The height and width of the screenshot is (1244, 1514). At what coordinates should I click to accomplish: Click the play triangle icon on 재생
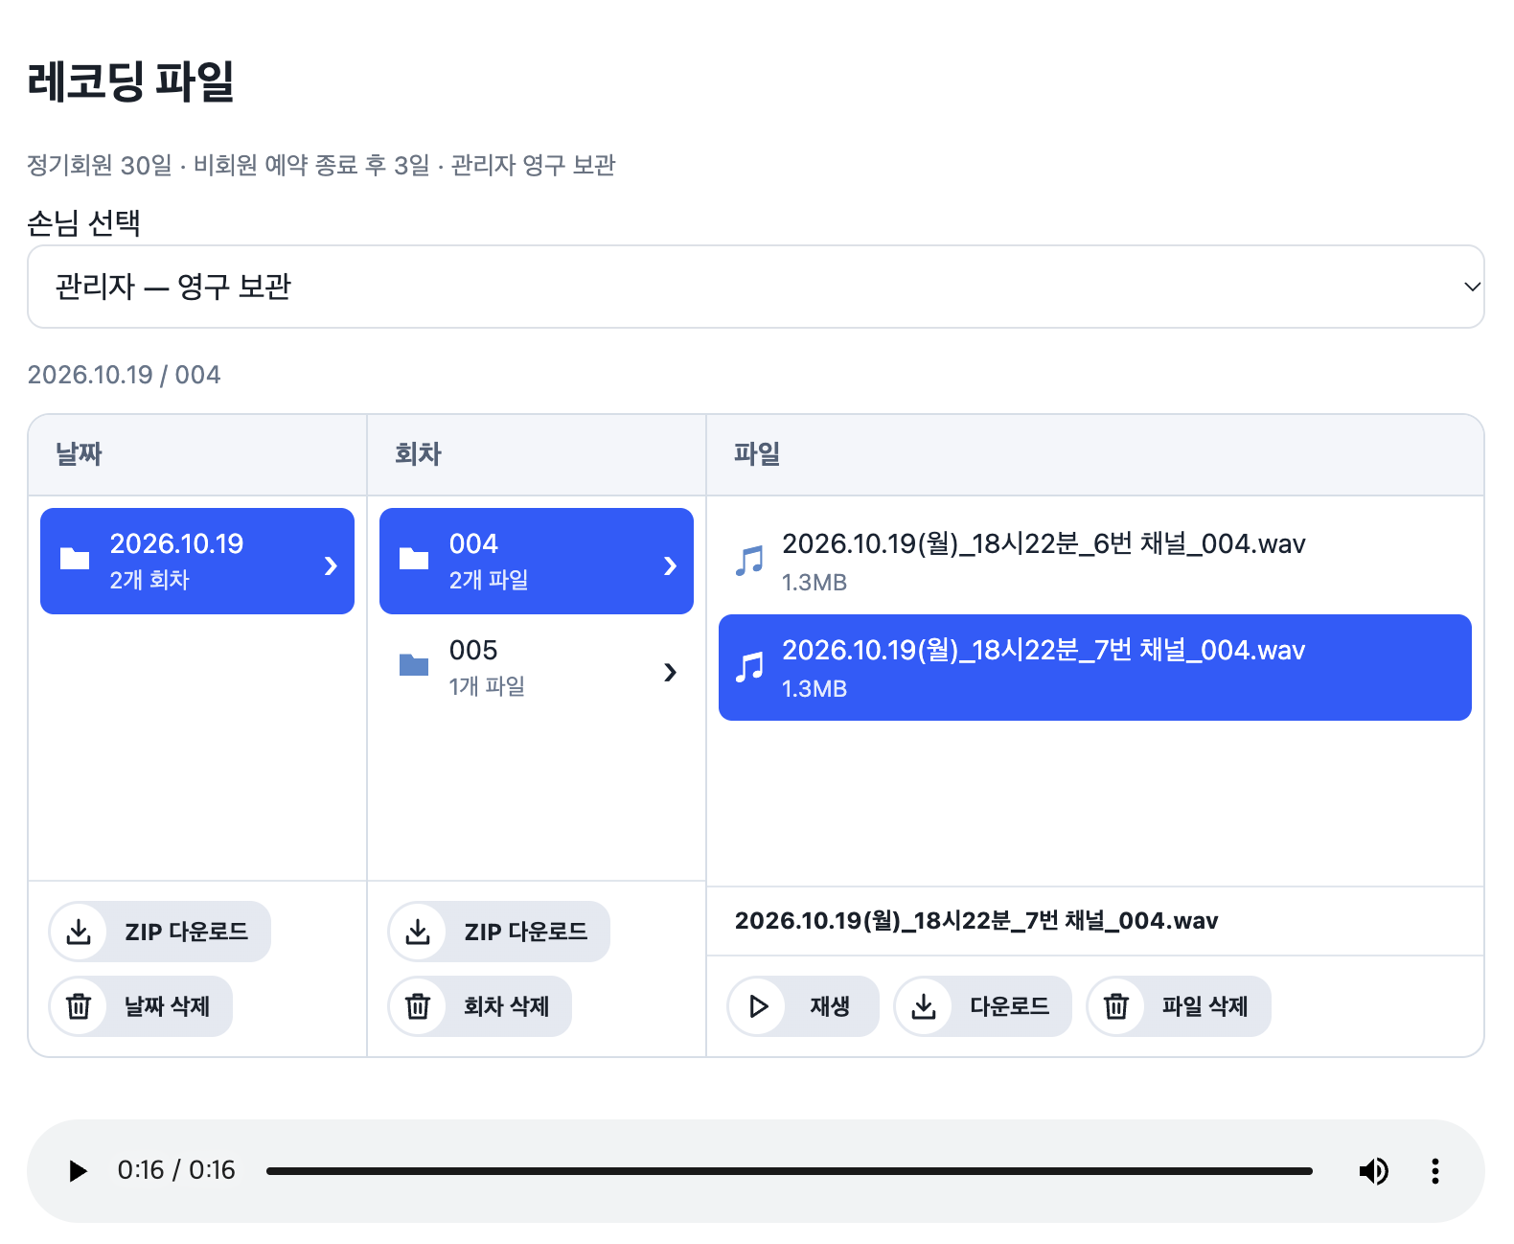pos(759,1006)
